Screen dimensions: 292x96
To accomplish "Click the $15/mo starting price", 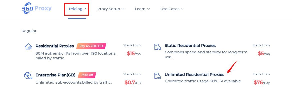I will (134, 54).
